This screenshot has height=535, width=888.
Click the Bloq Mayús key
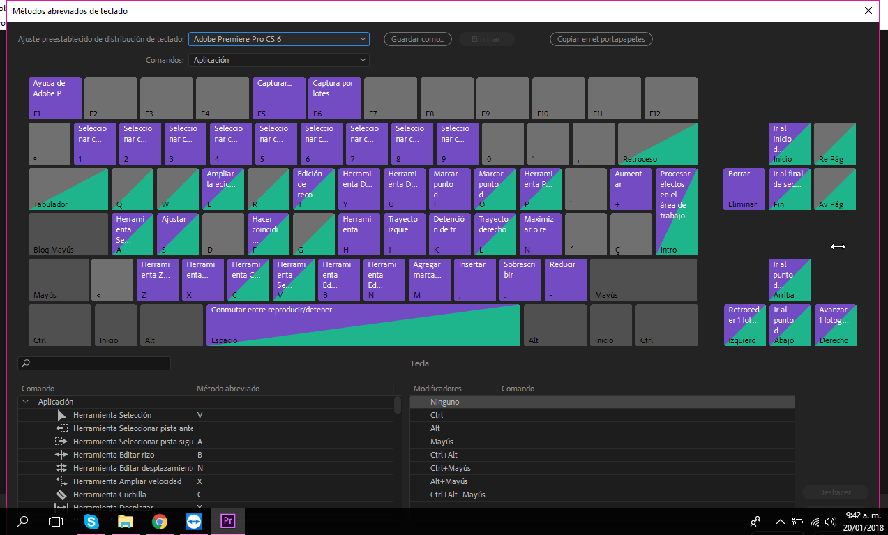[x=68, y=234]
